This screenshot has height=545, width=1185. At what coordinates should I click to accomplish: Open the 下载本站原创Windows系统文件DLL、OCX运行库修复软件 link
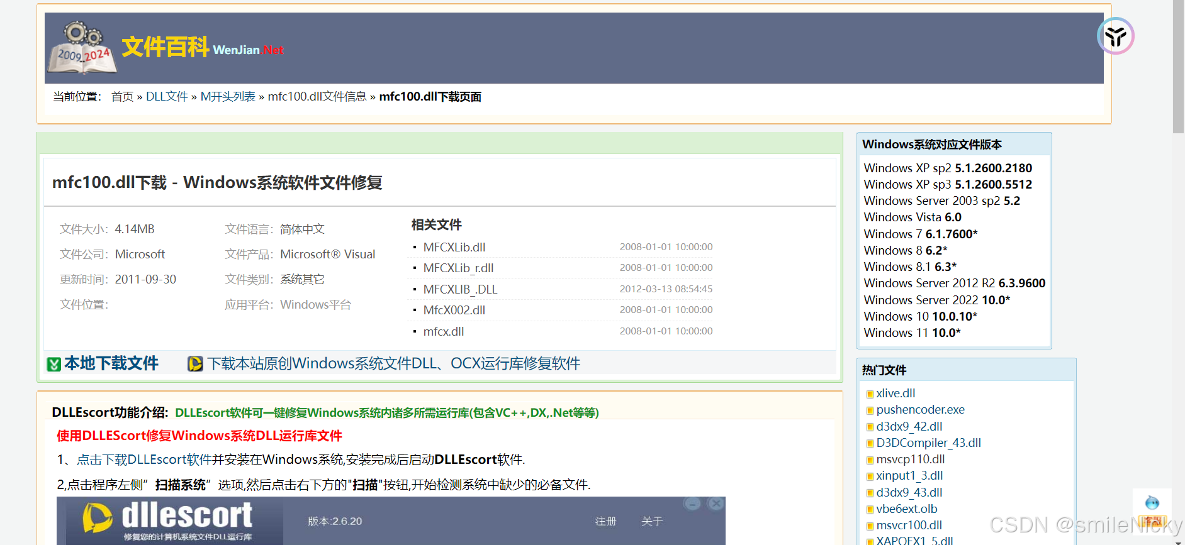[394, 363]
